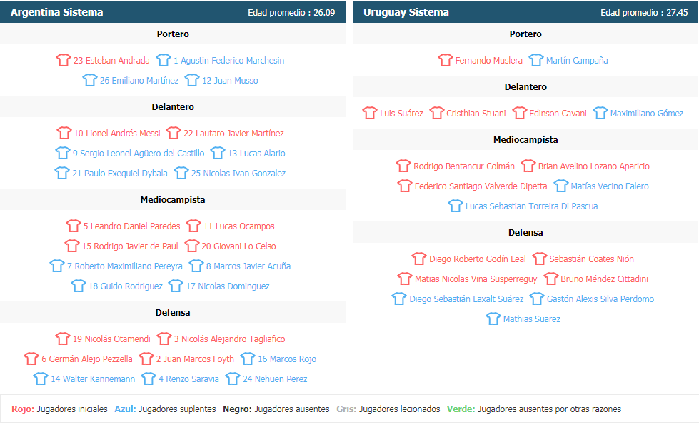Click the blue jersey icon next to Martín Campaña
Image resolution: width=699 pixels, height=425 pixels.
[x=536, y=61]
